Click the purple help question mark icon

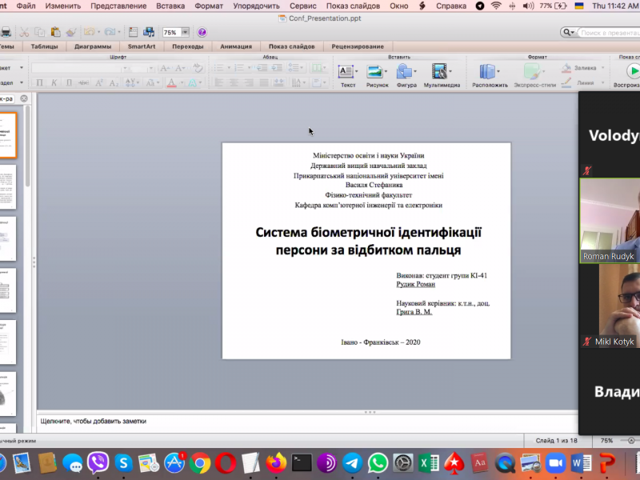202,33
